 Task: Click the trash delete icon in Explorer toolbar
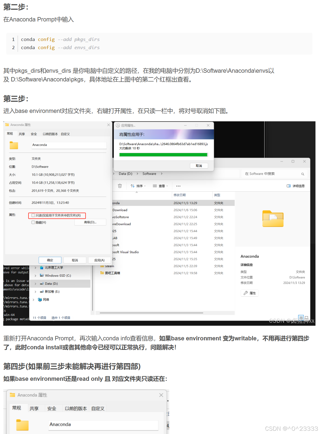tap(120, 186)
